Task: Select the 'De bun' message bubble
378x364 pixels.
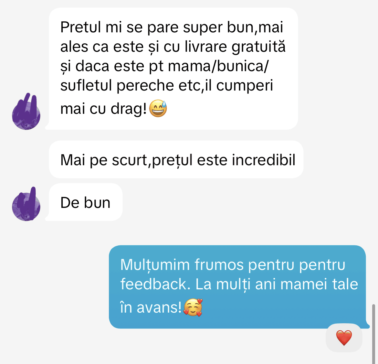Action: (86, 202)
